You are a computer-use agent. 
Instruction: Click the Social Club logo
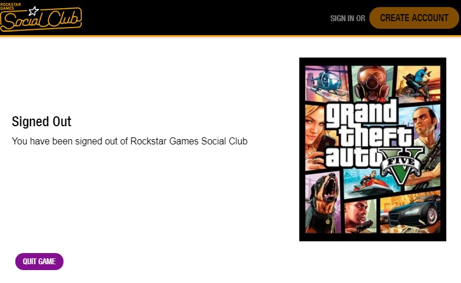pos(41,17)
